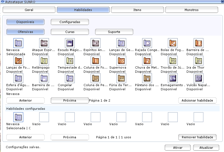Select the last Vazio configured slot
This screenshot has width=224, height=152.
[x=199, y=117]
